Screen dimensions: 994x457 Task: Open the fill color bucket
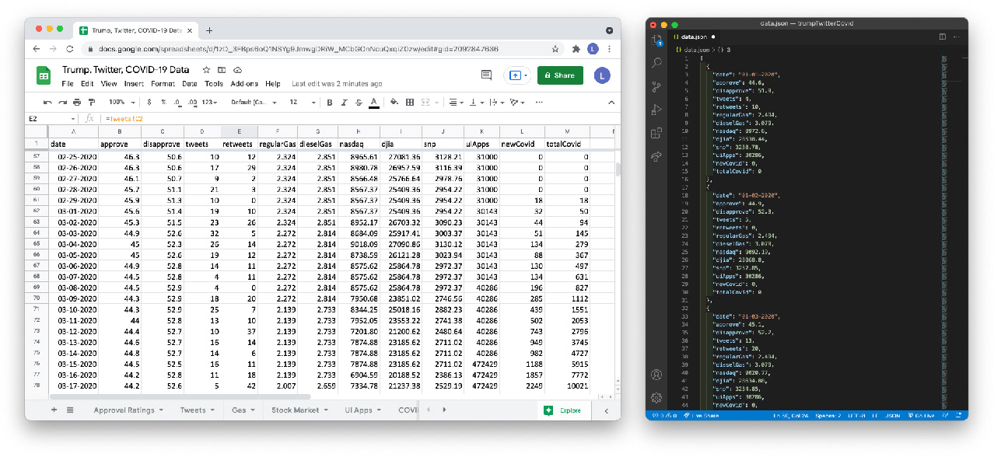tap(394, 103)
